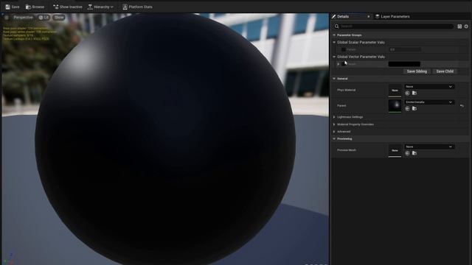Open the Preview Mesh asset dropdown
472x265 pixels.
click(x=429, y=146)
